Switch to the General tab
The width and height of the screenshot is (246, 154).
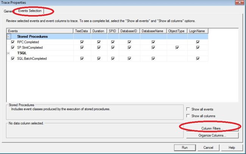[x=8, y=11]
